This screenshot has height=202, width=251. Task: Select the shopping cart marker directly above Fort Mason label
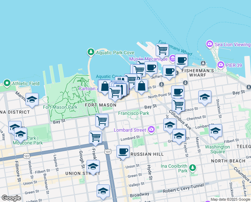tap(115, 94)
